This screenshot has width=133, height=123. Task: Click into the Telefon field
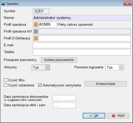pos(82,52)
